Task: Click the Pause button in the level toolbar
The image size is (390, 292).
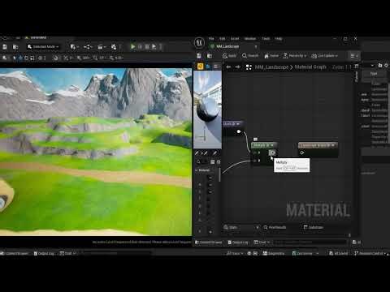Action: [140, 46]
